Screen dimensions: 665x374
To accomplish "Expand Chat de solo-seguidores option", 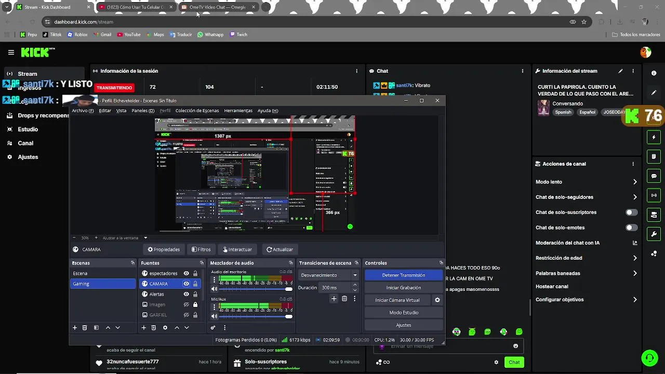I will [x=635, y=197].
